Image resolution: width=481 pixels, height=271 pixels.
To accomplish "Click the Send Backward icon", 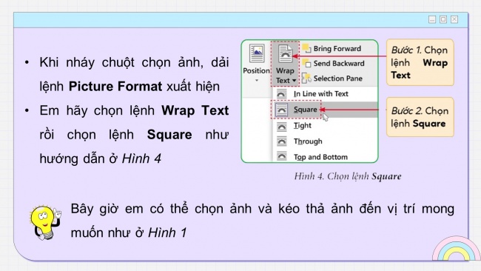I will click(306, 63).
